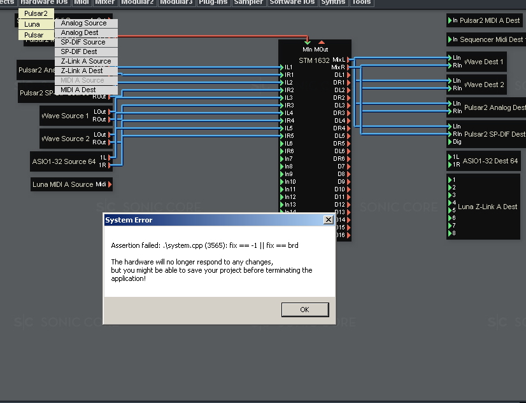Choose SP-DIF Source from the submenu
Screen dimensions: 526x403
pos(86,42)
